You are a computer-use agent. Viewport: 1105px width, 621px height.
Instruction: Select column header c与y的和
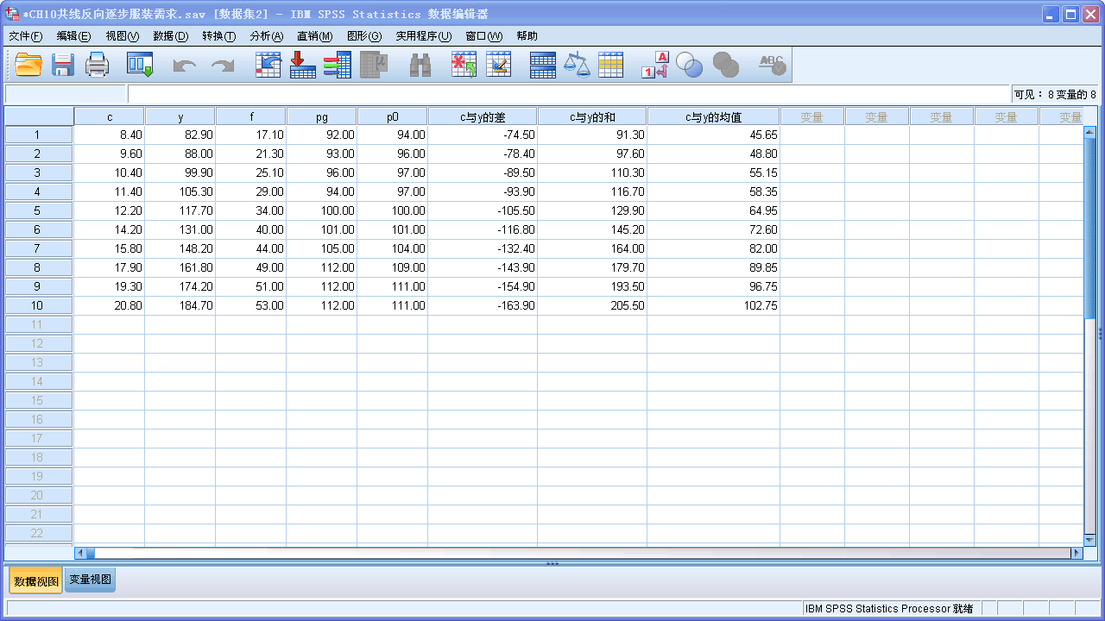(592, 116)
